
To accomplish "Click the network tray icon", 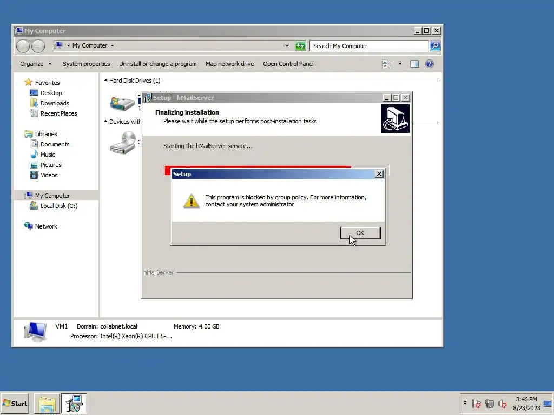I will point(489,403).
